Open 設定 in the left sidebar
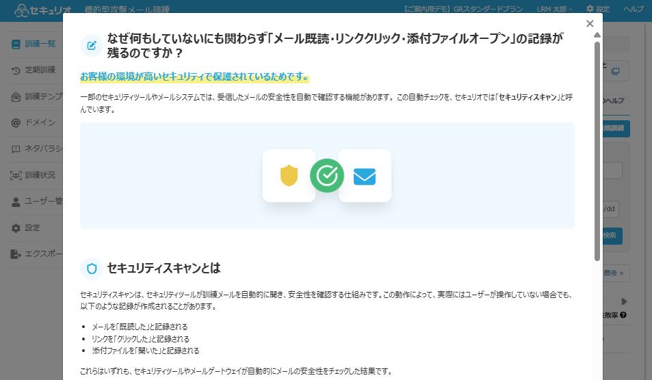Screen dimensions: 652x380 click(31, 228)
